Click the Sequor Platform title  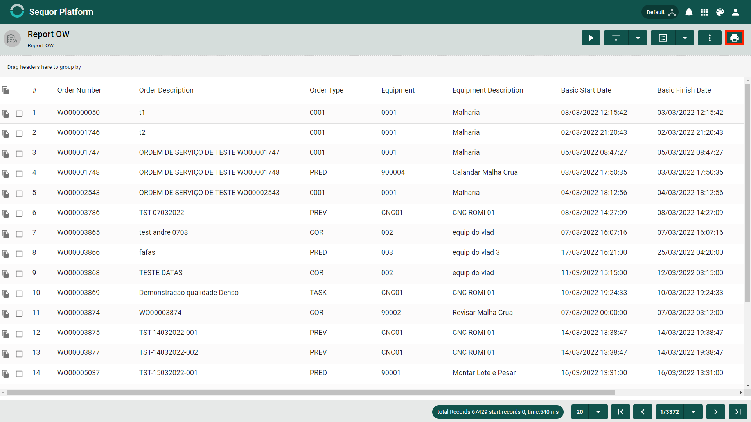click(61, 12)
